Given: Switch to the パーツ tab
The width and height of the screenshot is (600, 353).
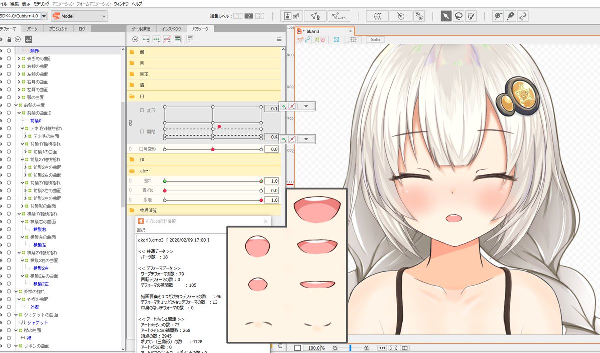Looking at the screenshot, I should (32, 29).
